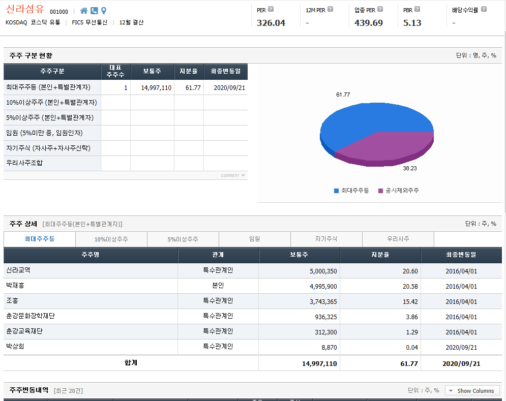Screen dimensions: 506x401
Task: Open the PBR help question icon
Action: 417,9
